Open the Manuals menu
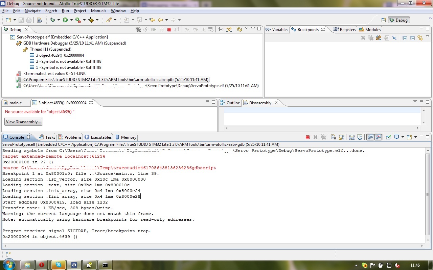 [x=98, y=11]
